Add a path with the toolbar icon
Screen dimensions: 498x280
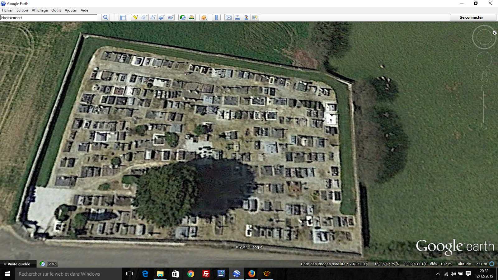[x=153, y=17]
